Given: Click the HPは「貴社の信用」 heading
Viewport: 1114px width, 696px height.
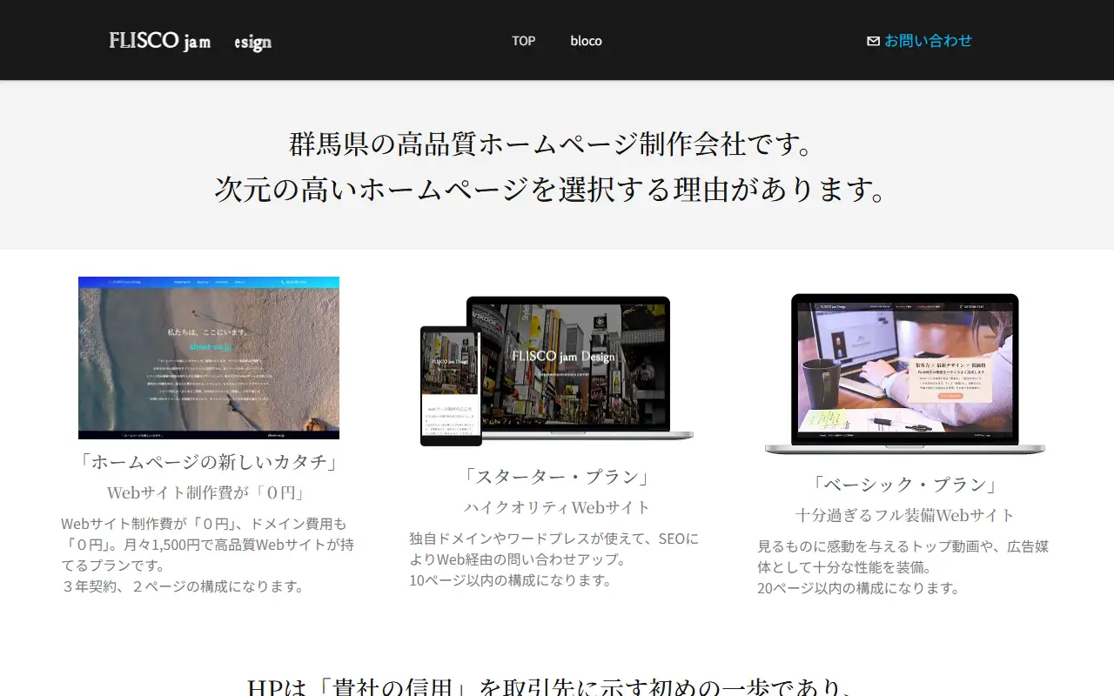Looking at the screenshot, I should pyautogui.click(x=552, y=689).
